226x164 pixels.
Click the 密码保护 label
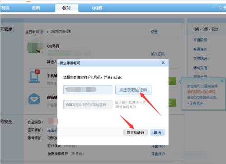(35, 130)
